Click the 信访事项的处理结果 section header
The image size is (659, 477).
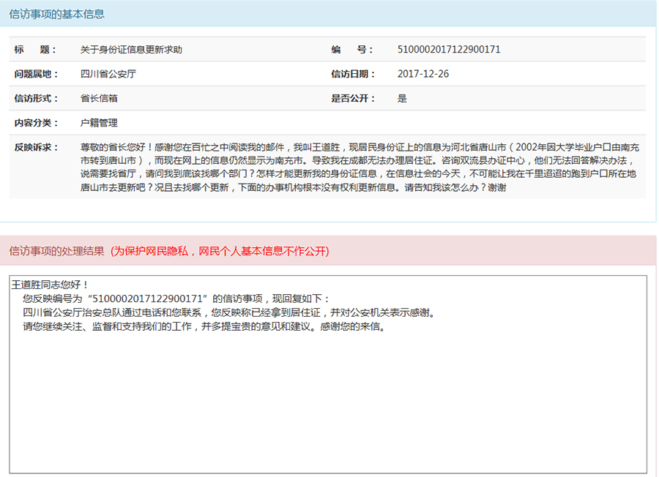56,251
